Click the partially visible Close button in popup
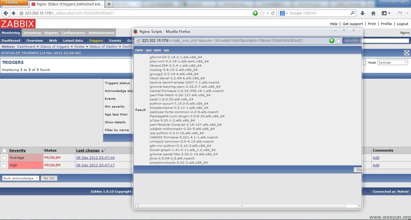 pos(358,170)
